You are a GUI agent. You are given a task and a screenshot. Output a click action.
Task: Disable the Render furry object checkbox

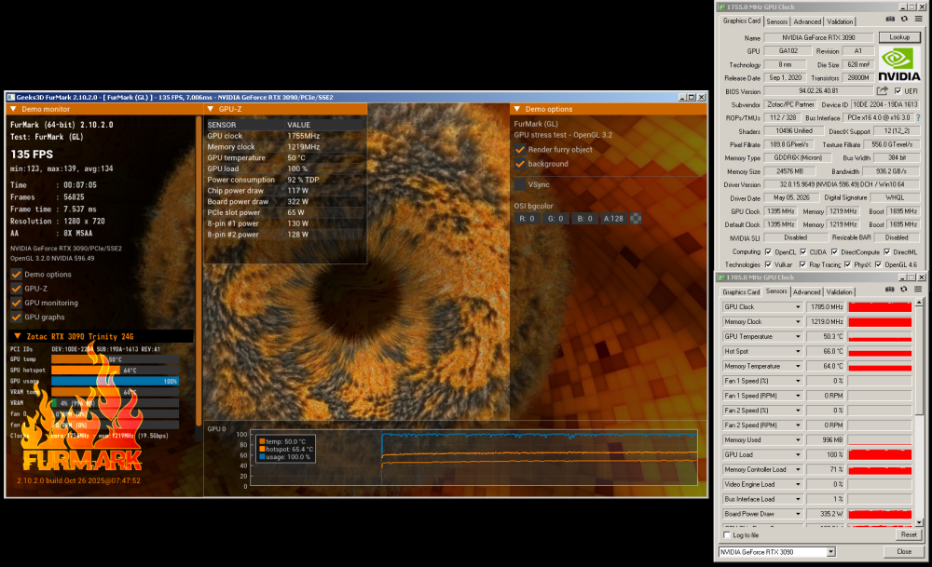coord(520,150)
